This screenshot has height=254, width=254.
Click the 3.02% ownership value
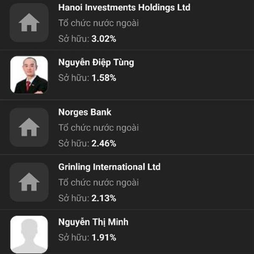click(x=104, y=39)
